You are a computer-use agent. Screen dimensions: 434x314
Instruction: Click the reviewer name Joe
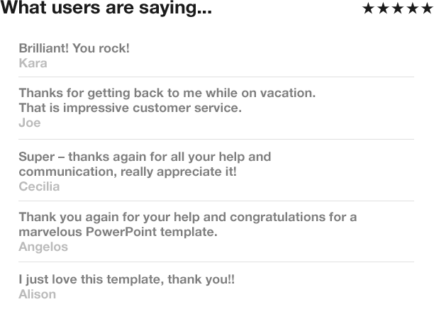29,123
